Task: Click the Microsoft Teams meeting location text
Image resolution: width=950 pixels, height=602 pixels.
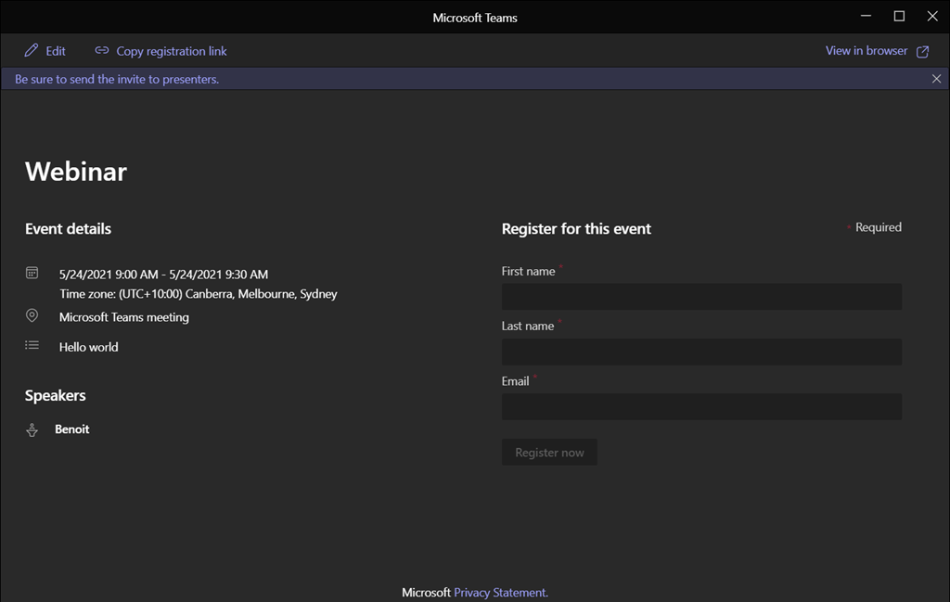Action: (x=124, y=317)
